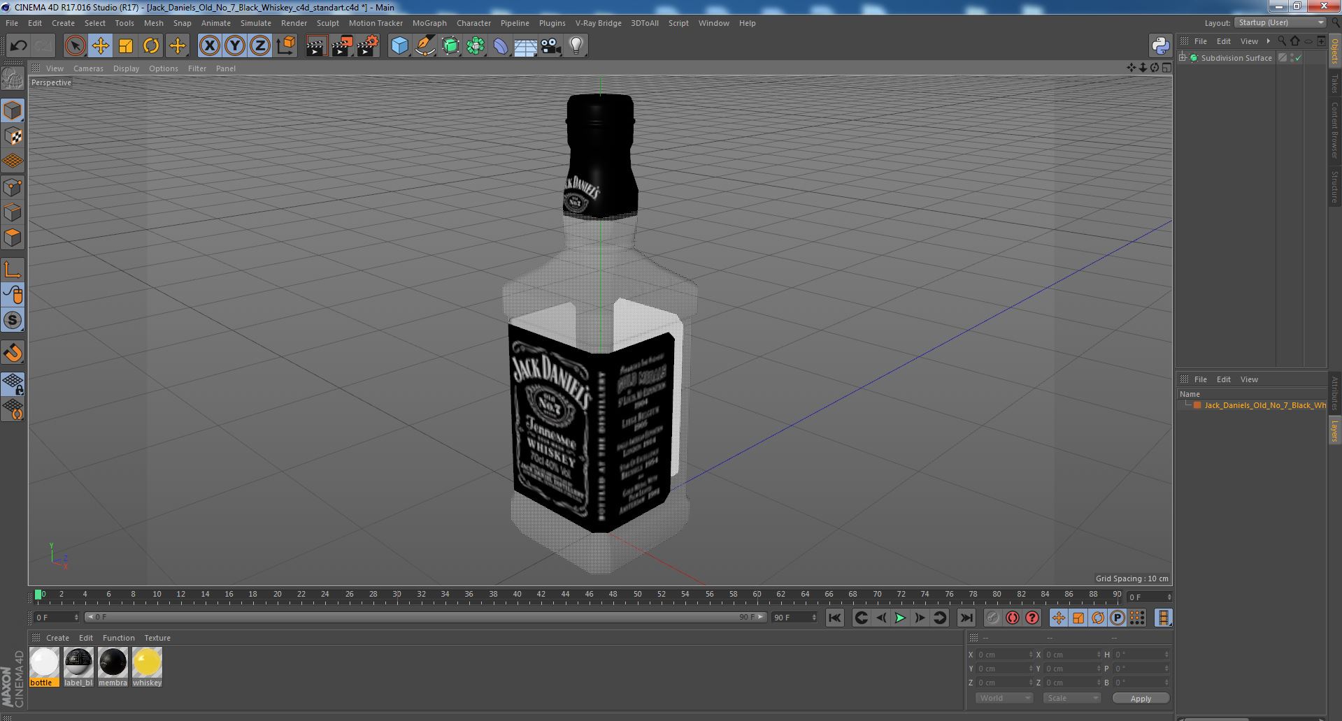Screen dimensions: 1342x721
Task: Go to end of animation
Action: click(966, 618)
